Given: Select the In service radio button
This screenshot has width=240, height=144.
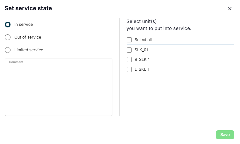Looking at the screenshot, I should (x=8, y=25).
